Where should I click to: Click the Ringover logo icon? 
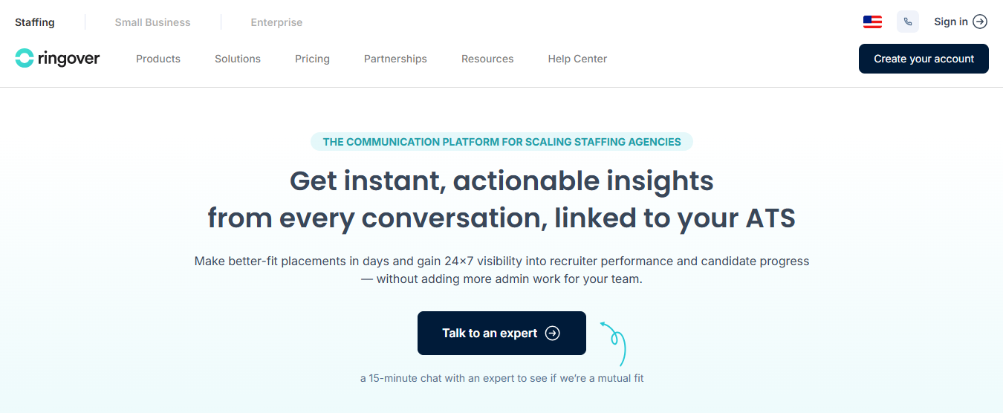[25, 59]
